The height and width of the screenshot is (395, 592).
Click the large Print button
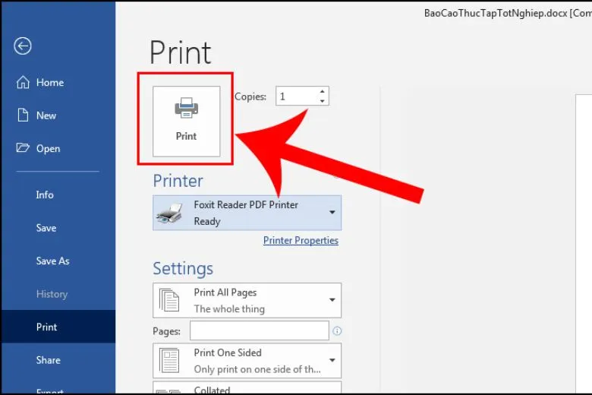click(186, 121)
